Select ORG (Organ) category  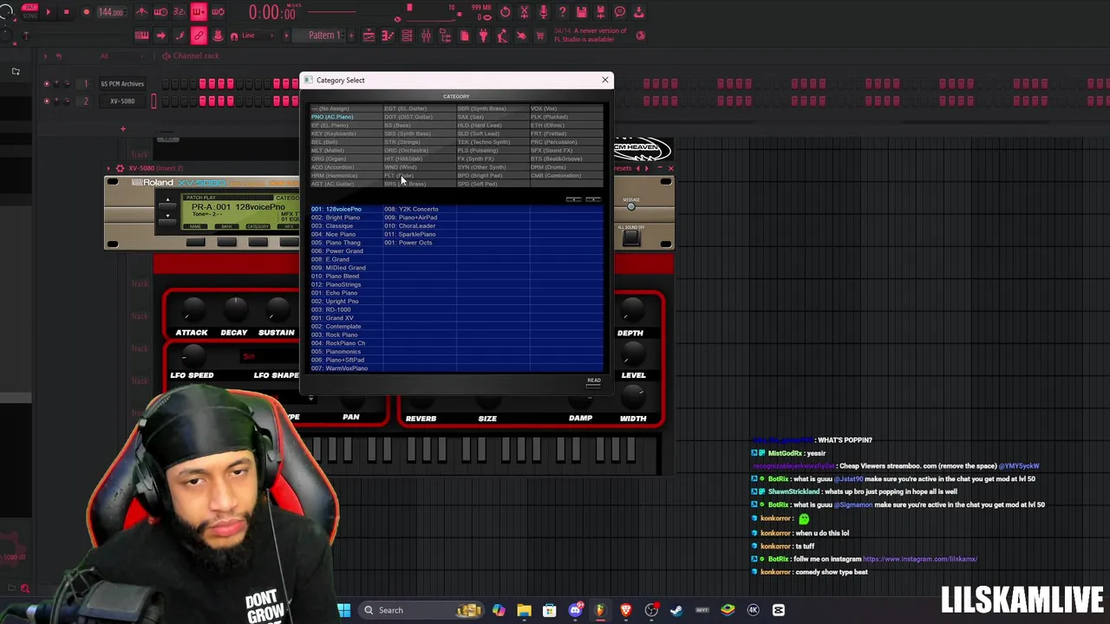pyautogui.click(x=346, y=159)
